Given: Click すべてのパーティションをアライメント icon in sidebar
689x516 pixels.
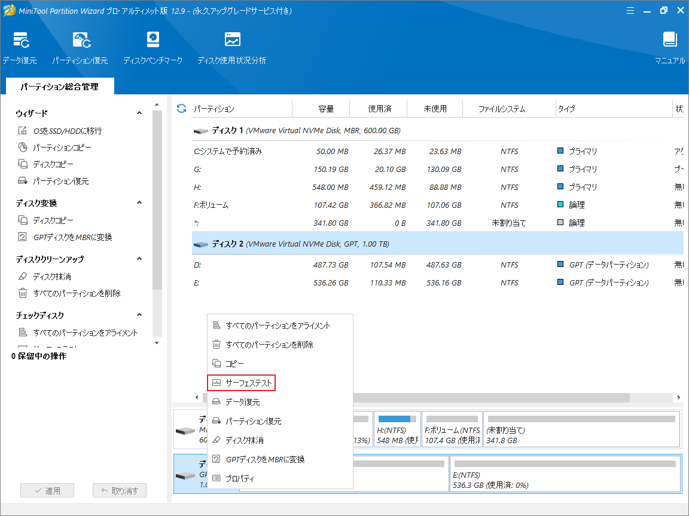Looking at the screenshot, I should [22, 333].
